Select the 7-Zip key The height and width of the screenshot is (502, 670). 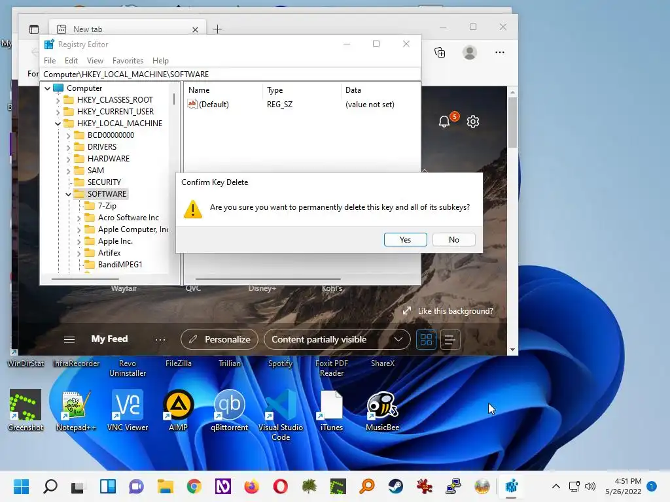(107, 206)
